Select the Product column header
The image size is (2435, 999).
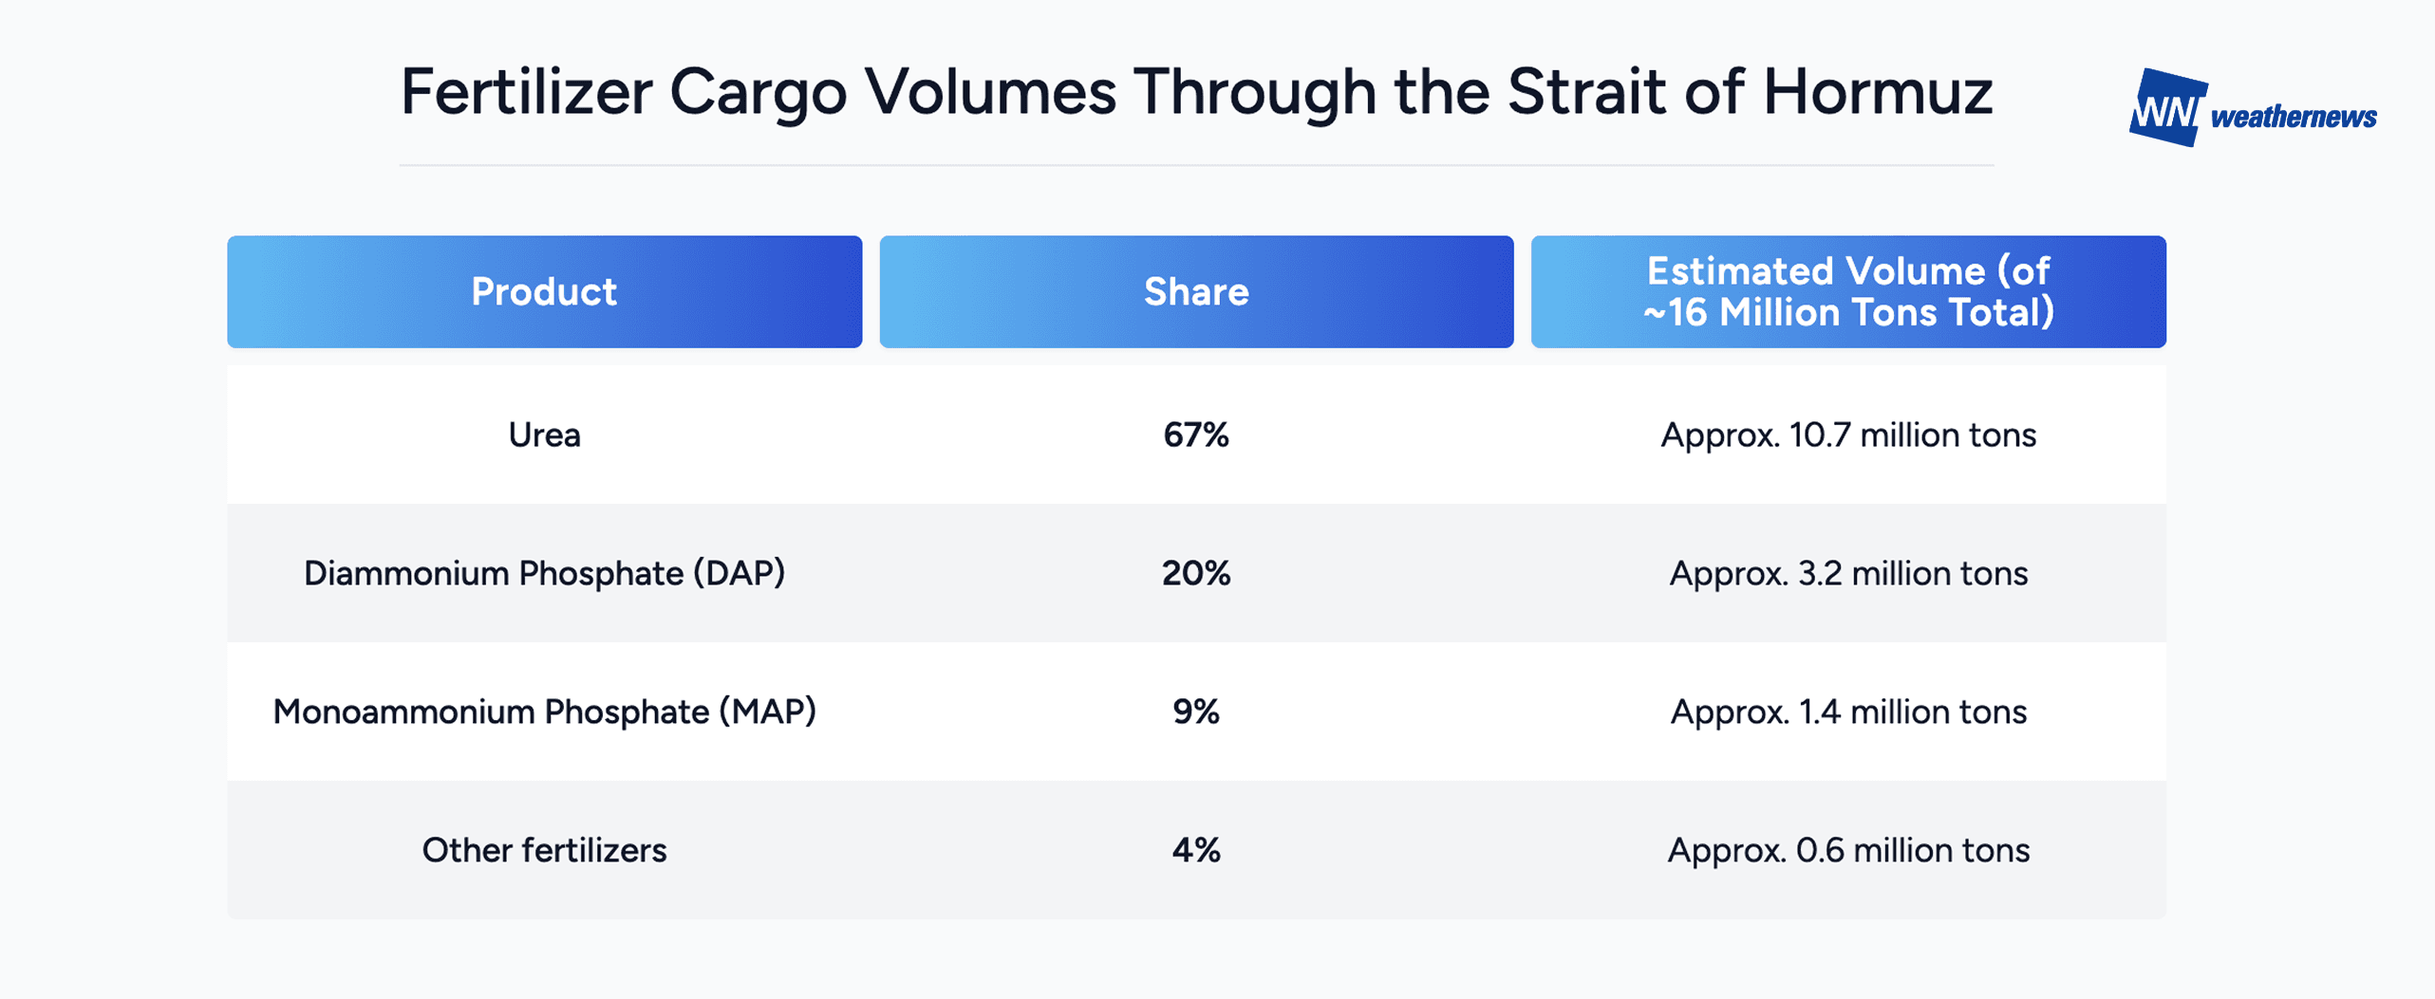(544, 291)
